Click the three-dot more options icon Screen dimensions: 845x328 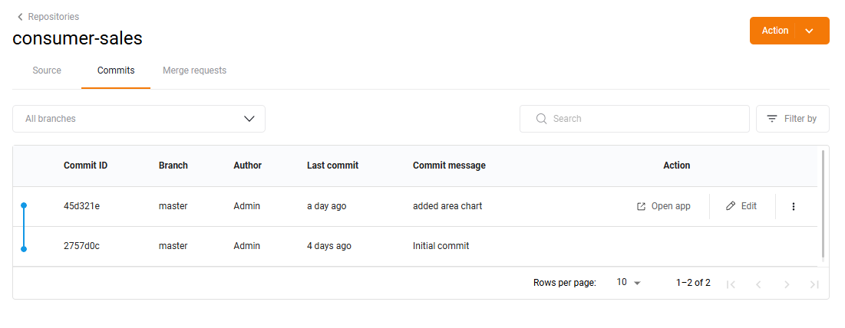click(794, 206)
